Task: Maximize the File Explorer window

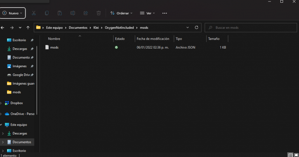Action: click(x=282, y=2)
